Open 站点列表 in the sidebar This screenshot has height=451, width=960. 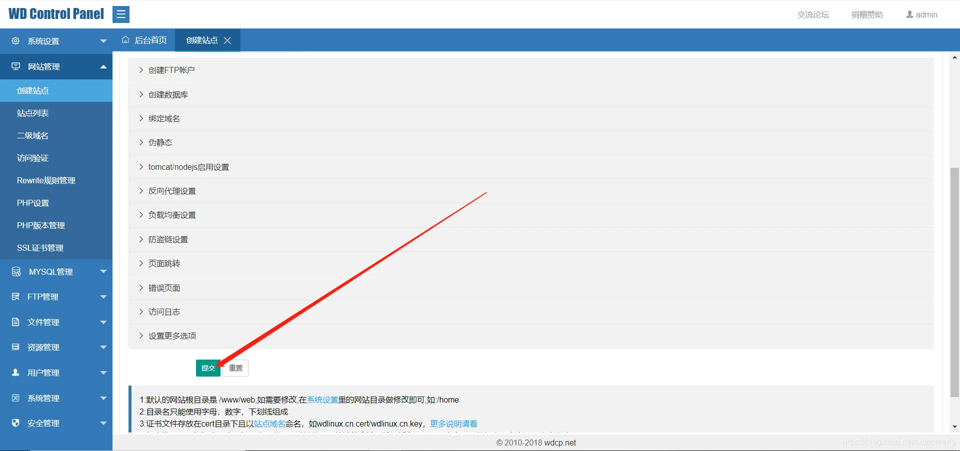56,113
